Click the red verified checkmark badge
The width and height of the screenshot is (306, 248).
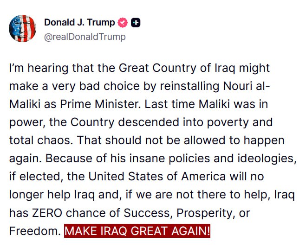[x=123, y=22]
